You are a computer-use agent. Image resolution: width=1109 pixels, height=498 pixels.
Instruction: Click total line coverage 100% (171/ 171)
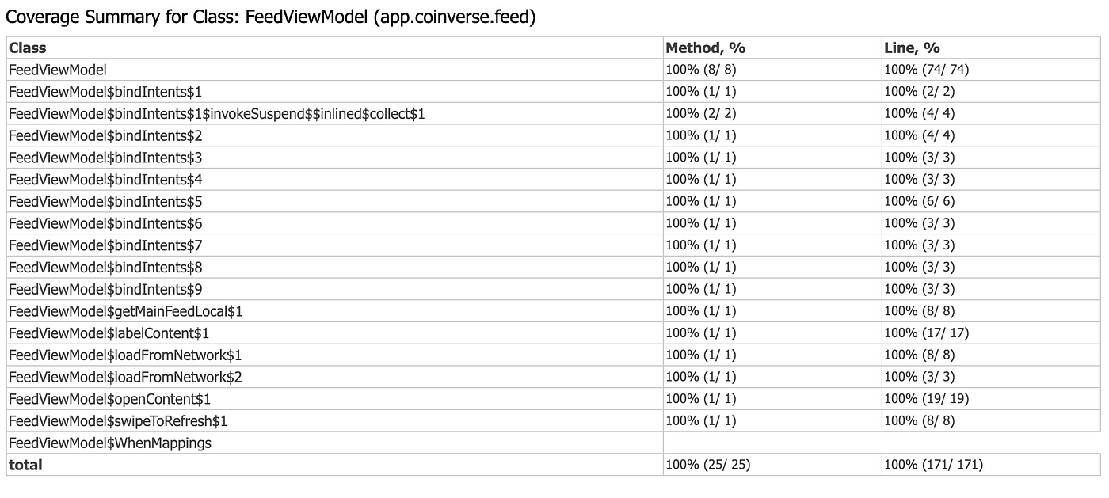pyautogui.click(x=933, y=465)
